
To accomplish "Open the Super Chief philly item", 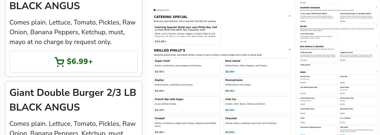I will [187, 66].
